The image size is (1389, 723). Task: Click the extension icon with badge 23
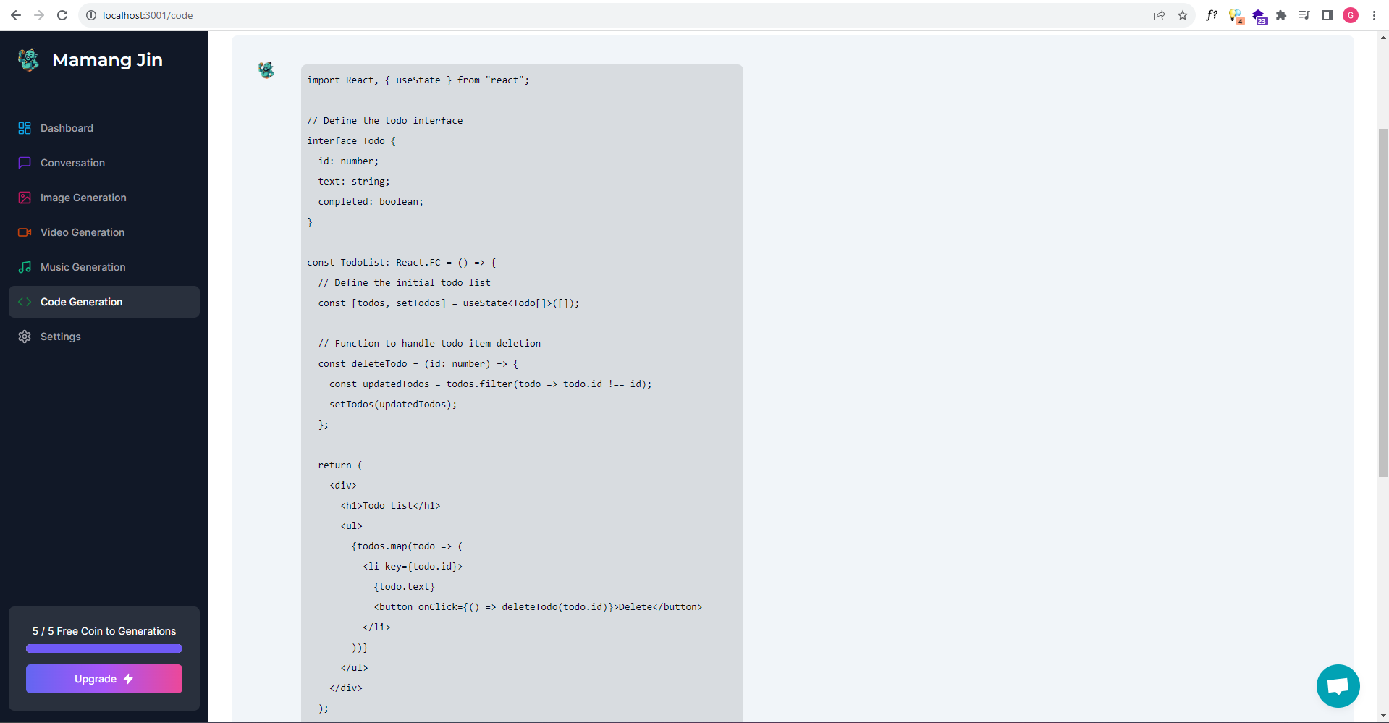tap(1259, 17)
